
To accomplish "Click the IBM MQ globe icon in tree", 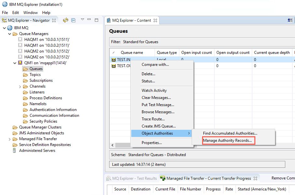I will [10, 28].
